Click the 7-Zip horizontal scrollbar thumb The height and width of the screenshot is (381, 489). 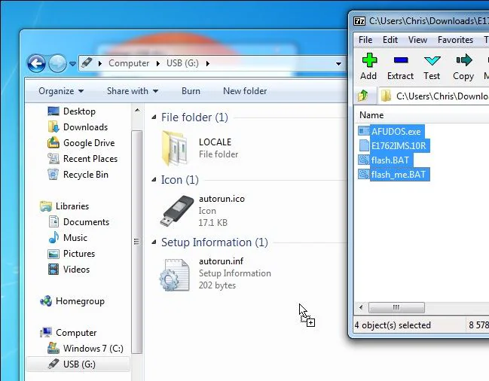[396, 307]
